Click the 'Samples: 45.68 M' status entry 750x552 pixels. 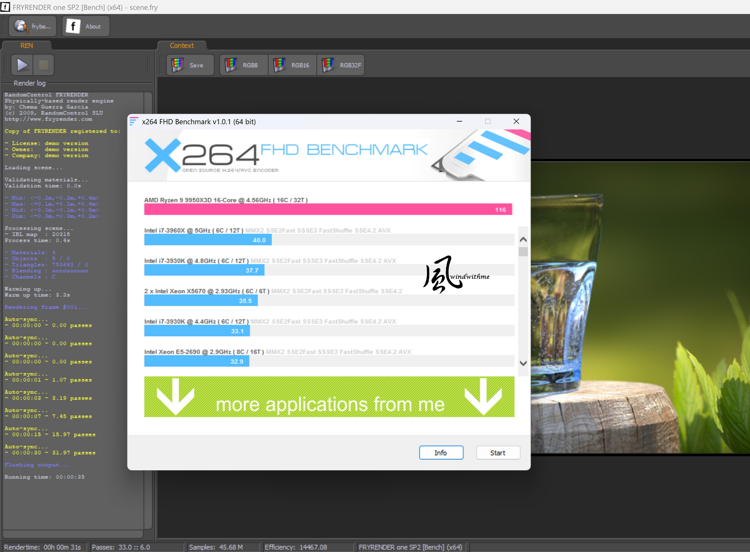coord(216,547)
